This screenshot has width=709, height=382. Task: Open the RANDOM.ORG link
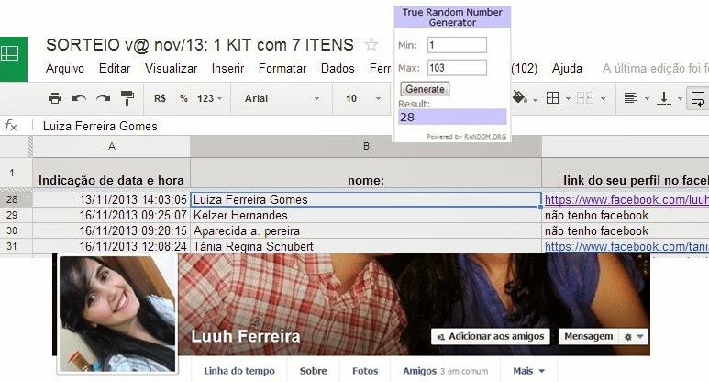coord(484,137)
